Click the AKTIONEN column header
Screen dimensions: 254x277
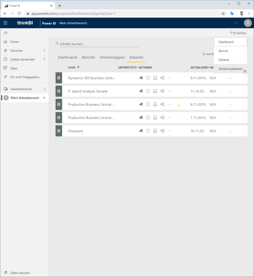[x=145, y=67]
